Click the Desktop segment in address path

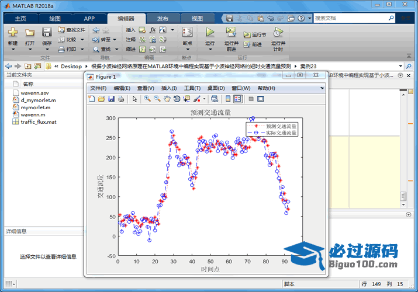tap(71, 66)
